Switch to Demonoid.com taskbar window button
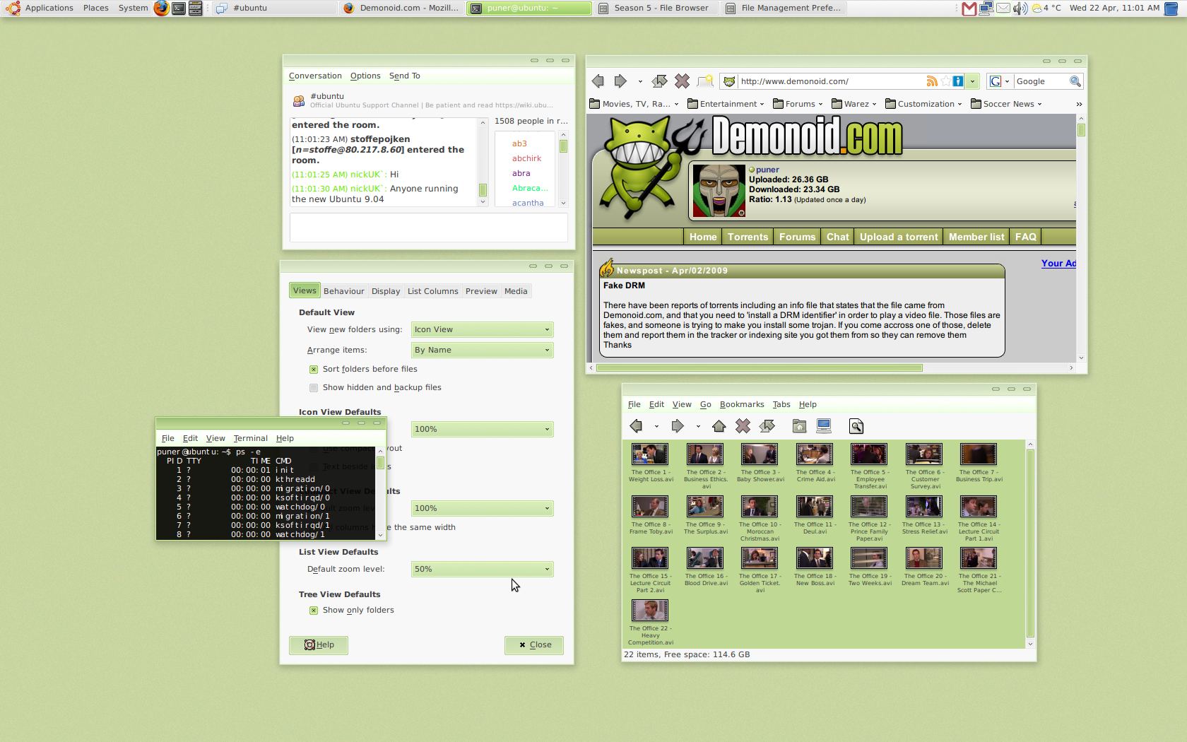Image resolution: width=1187 pixels, height=742 pixels. [402, 8]
